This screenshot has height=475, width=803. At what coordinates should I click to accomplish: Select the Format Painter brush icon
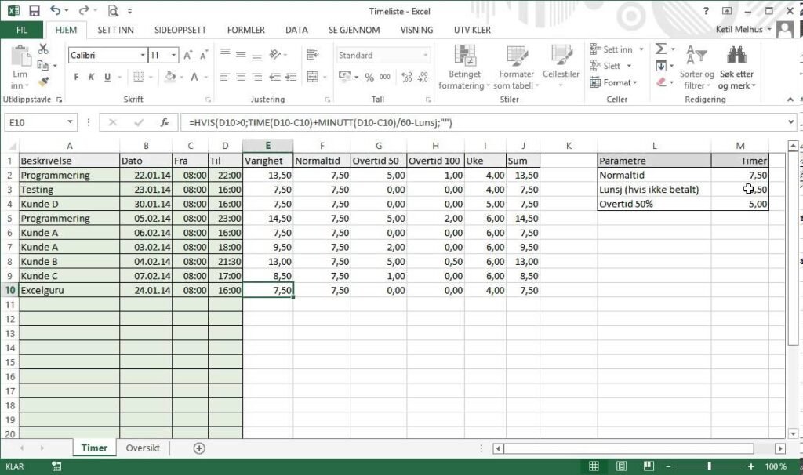click(43, 82)
